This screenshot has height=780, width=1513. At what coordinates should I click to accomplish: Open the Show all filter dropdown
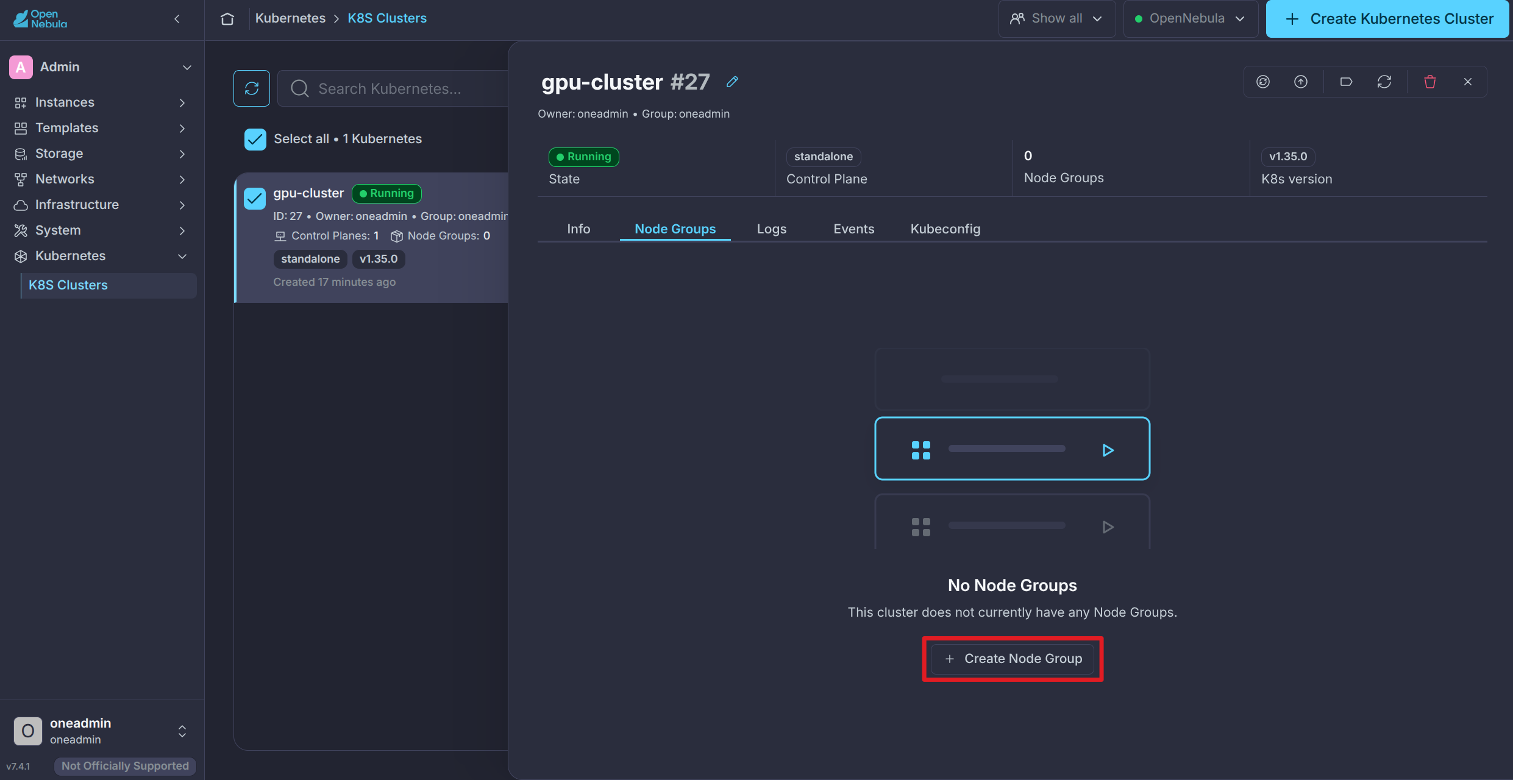coord(1057,19)
